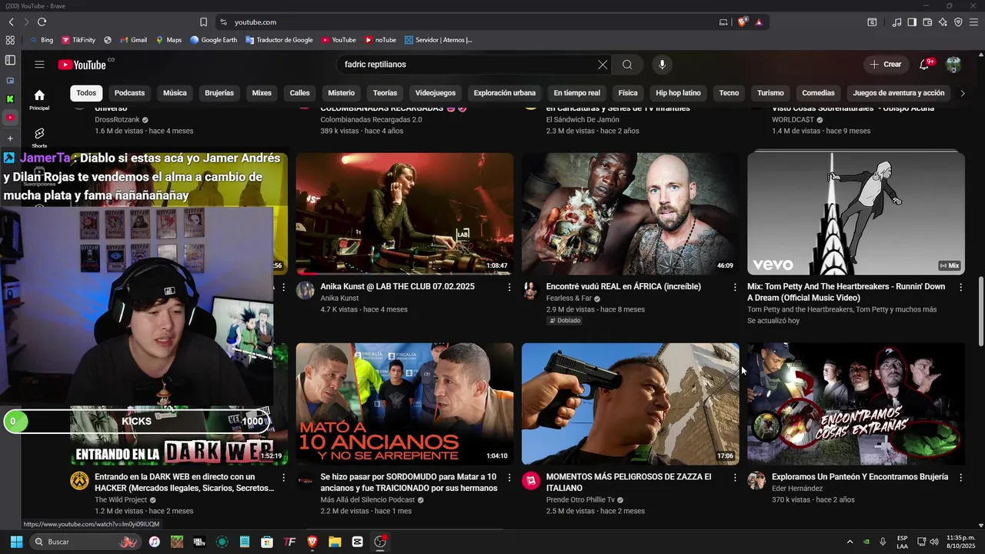This screenshot has height=554, width=985.
Task: Open Brave Shields lion icon
Action: point(743,22)
